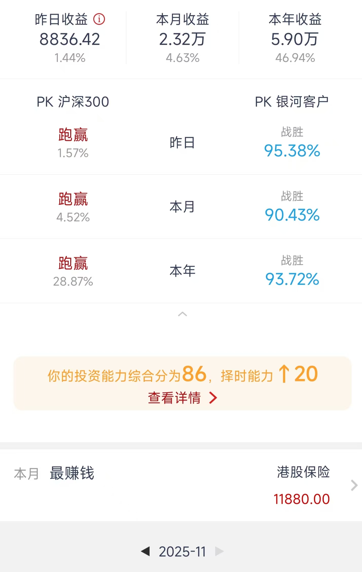
Task: Tap the red arrow next to 查看详情
Action: coord(213,398)
